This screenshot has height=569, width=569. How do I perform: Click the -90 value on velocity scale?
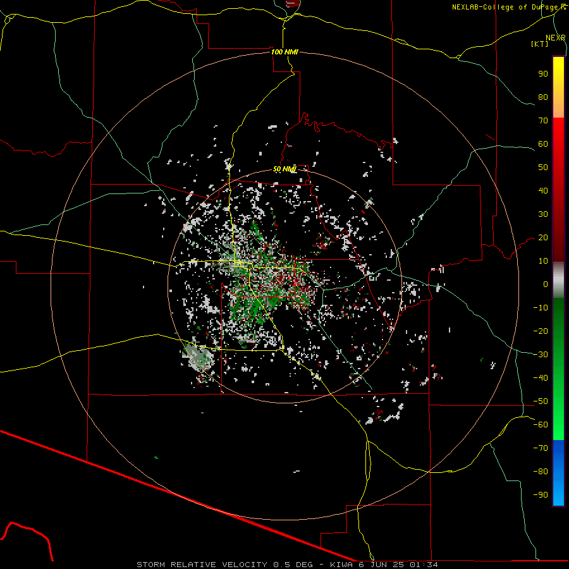tap(541, 495)
